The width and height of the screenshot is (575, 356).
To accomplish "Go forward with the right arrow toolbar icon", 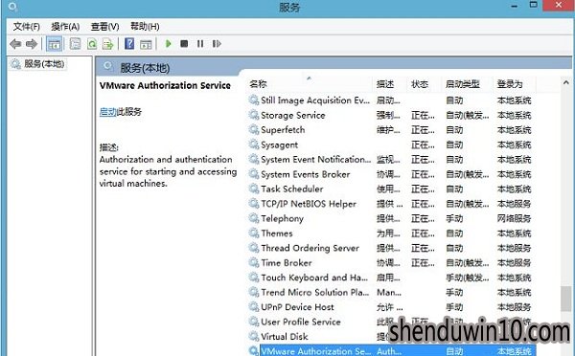I will (32, 44).
